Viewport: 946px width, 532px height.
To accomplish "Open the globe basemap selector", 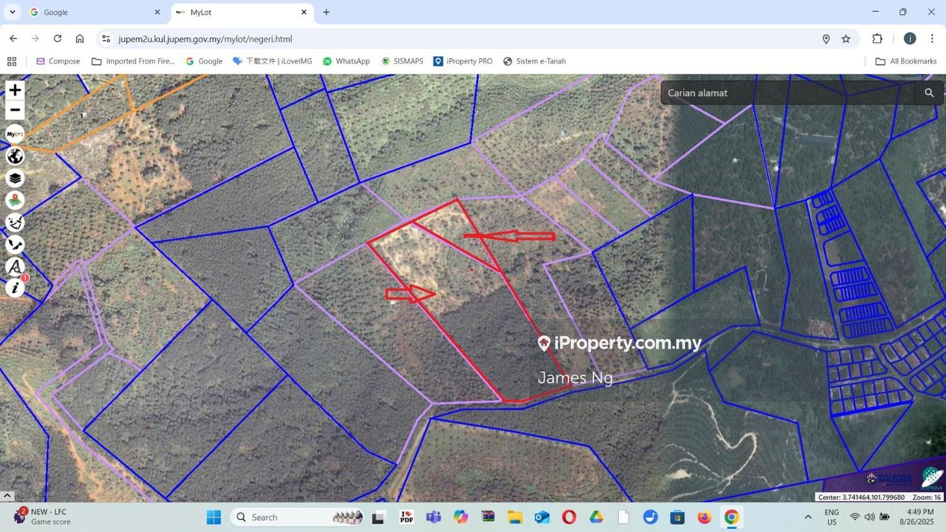I will (x=14, y=156).
